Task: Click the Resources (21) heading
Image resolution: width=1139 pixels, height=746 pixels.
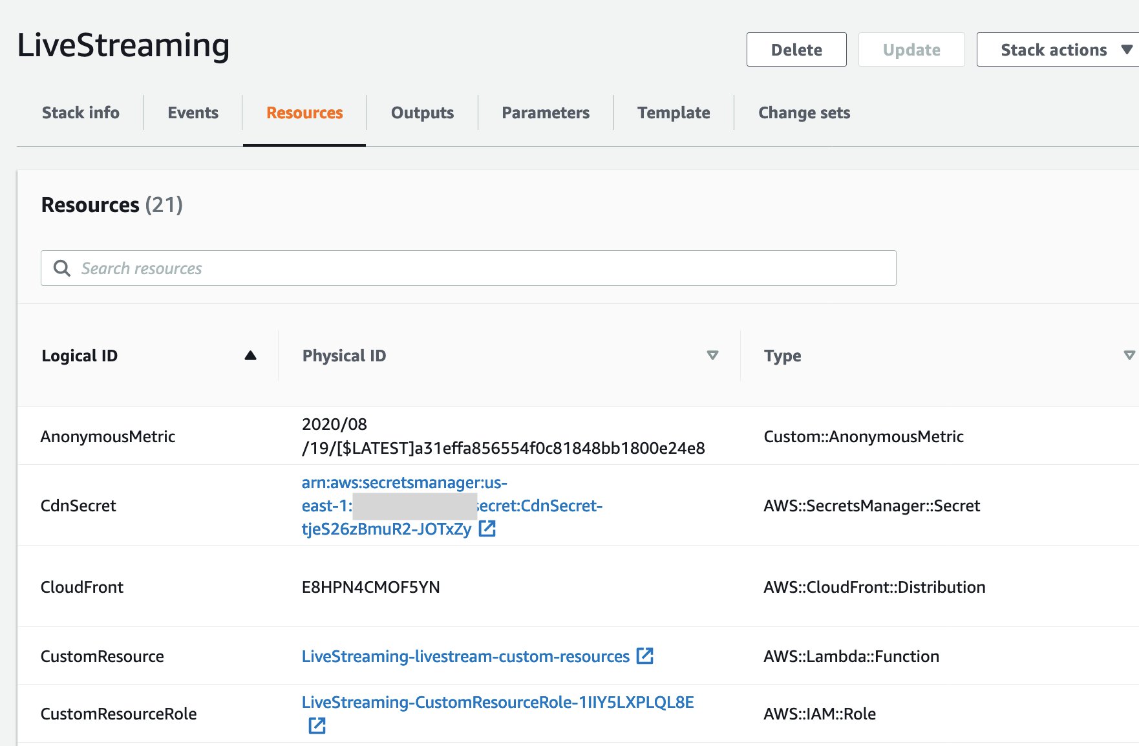Action: [x=112, y=205]
